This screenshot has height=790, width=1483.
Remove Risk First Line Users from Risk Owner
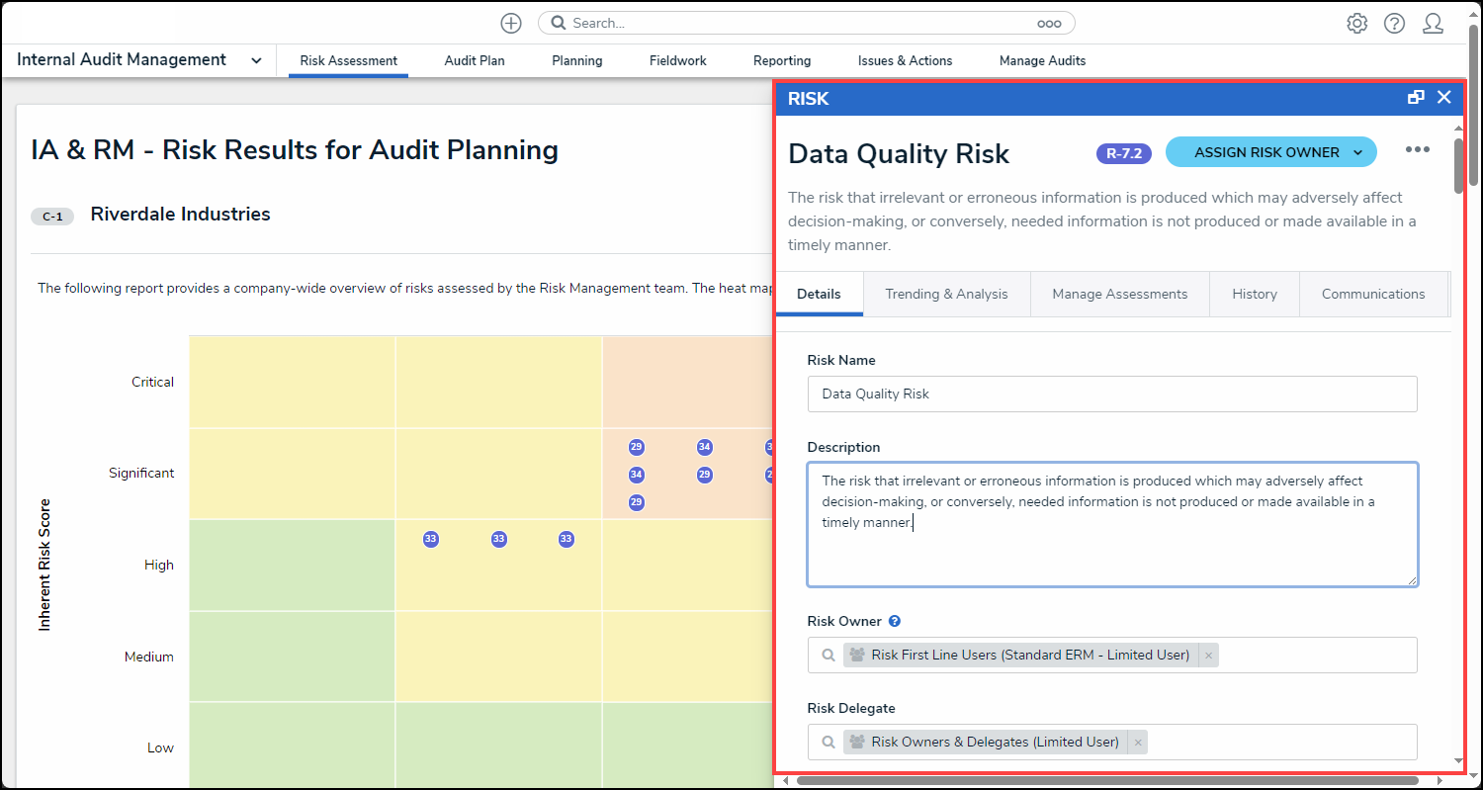1208,656
